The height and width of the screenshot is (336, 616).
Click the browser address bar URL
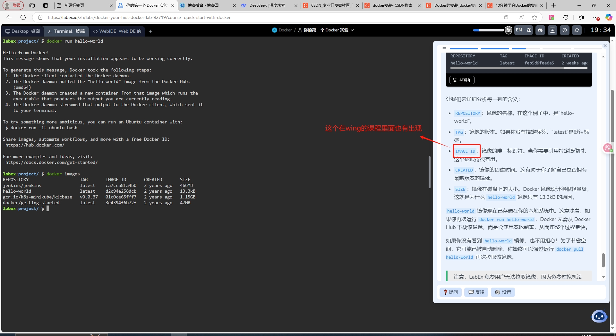click(139, 17)
